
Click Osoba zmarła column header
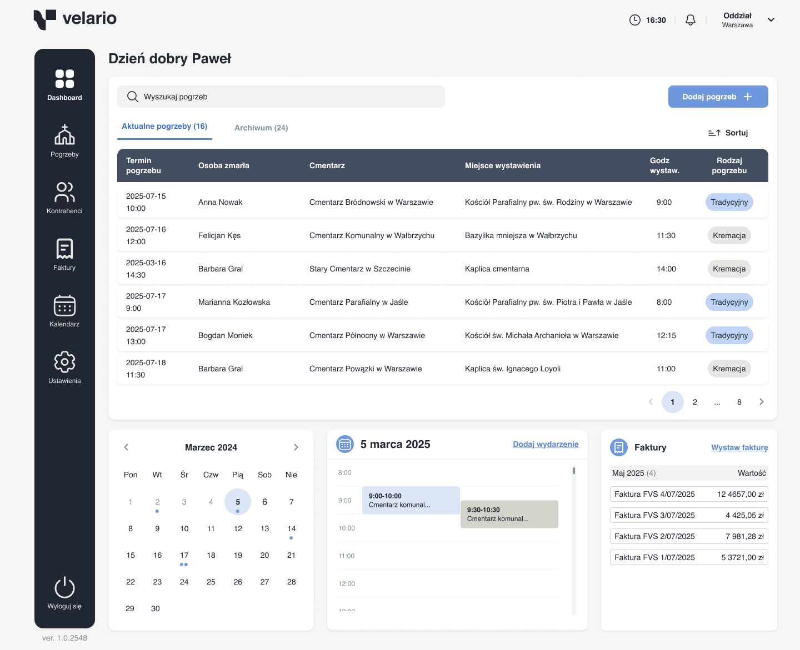[224, 165]
